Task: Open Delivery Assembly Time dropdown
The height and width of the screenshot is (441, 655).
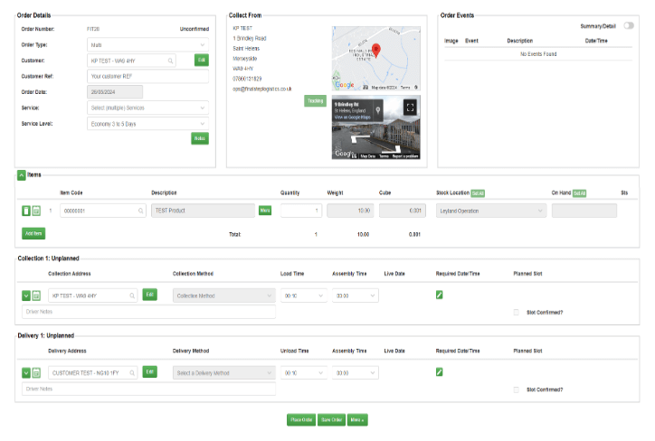Action: (x=355, y=373)
